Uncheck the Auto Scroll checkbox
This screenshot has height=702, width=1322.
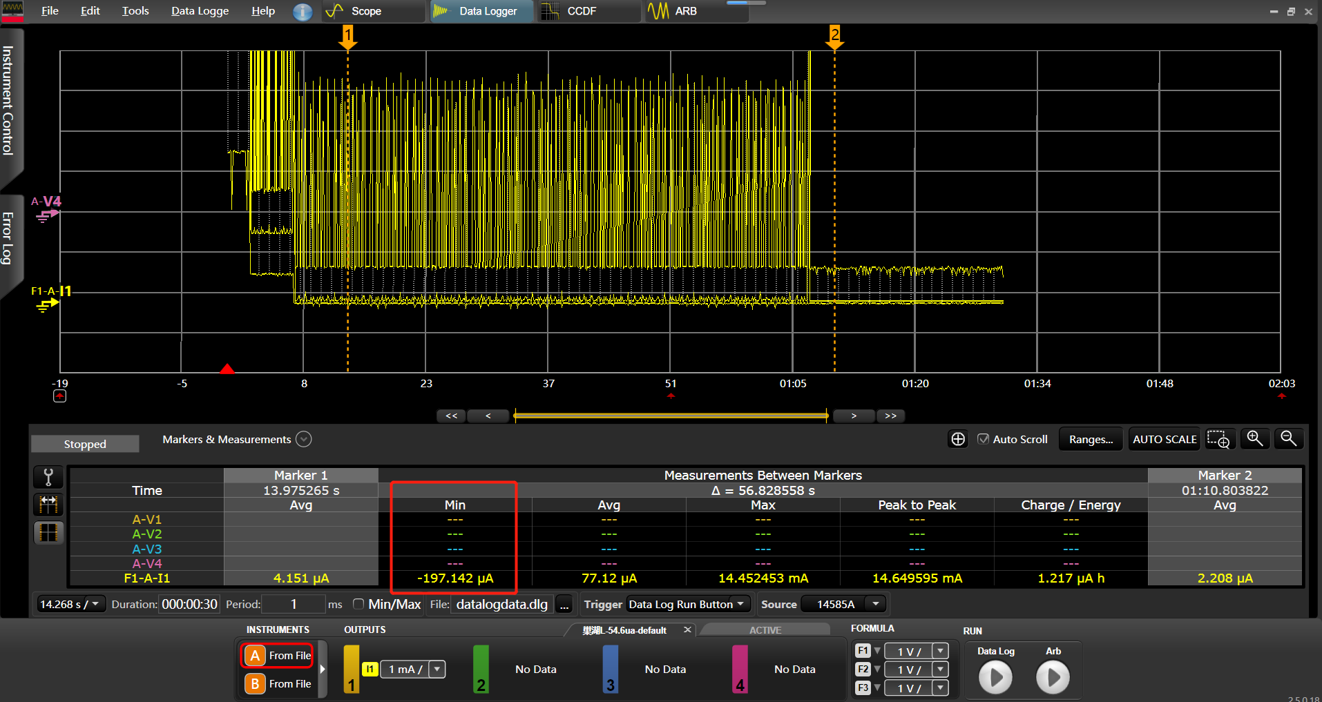pyautogui.click(x=983, y=439)
